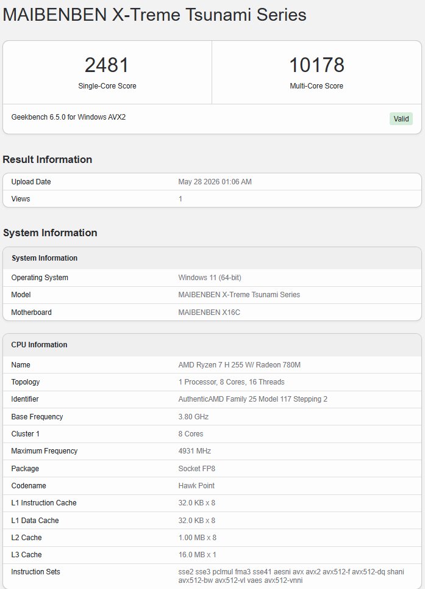Click the Result Information heading
Viewport: 425px width, 589px height.
click(x=48, y=159)
